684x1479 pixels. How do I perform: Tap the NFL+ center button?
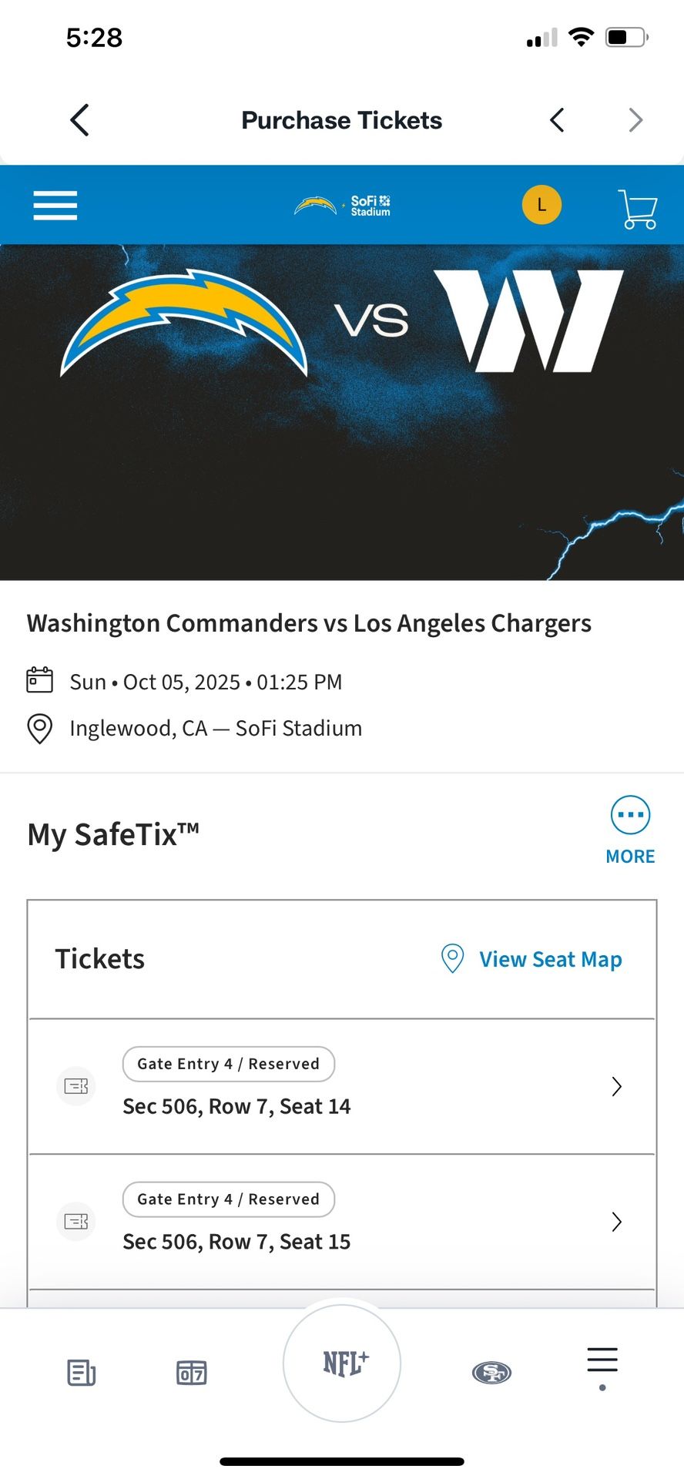coord(342,1363)
